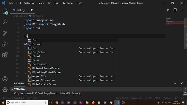Viewport: 187px width, 105px height.
Task: Switch to the PROBLEMS panel tab
Action: (20, 83)
